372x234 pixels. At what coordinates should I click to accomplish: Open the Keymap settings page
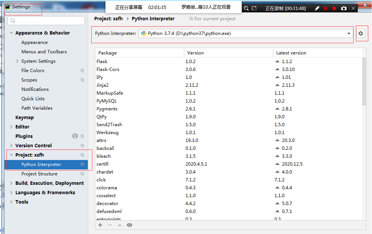[24, 117]
